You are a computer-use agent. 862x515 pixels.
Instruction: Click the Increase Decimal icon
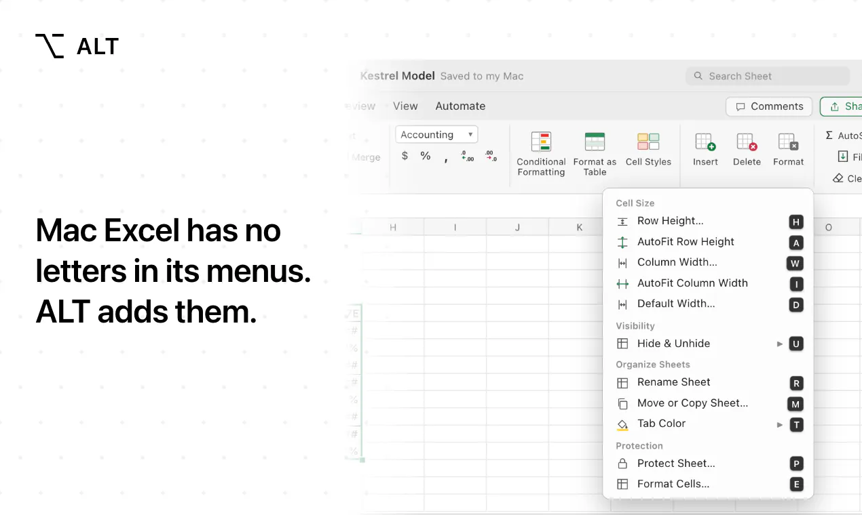click(468, 156)
